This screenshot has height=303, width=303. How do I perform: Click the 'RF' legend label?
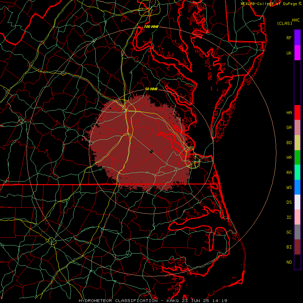289,38
